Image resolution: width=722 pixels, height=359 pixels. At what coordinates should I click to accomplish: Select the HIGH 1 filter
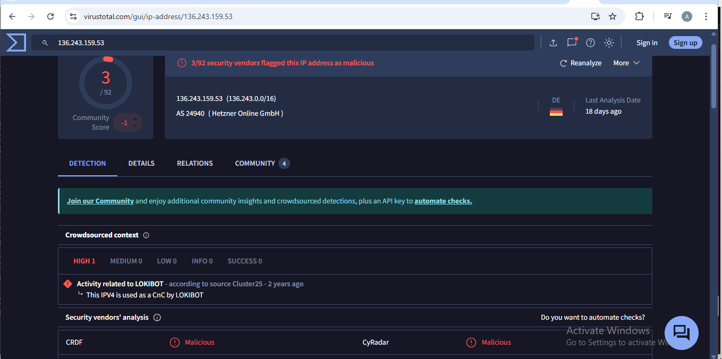pos(84,261)
